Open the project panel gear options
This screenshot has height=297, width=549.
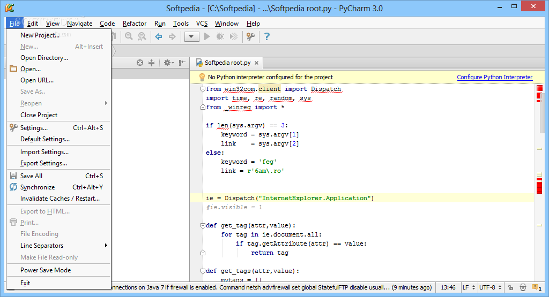[169, 63]
